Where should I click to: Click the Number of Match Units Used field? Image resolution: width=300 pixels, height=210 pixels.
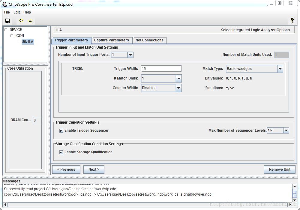pyautogui.click(x=281, y=55)
